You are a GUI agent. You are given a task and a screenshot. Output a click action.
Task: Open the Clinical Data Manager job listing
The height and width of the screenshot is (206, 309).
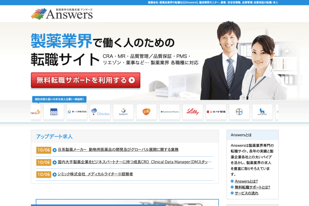point(134,162)
